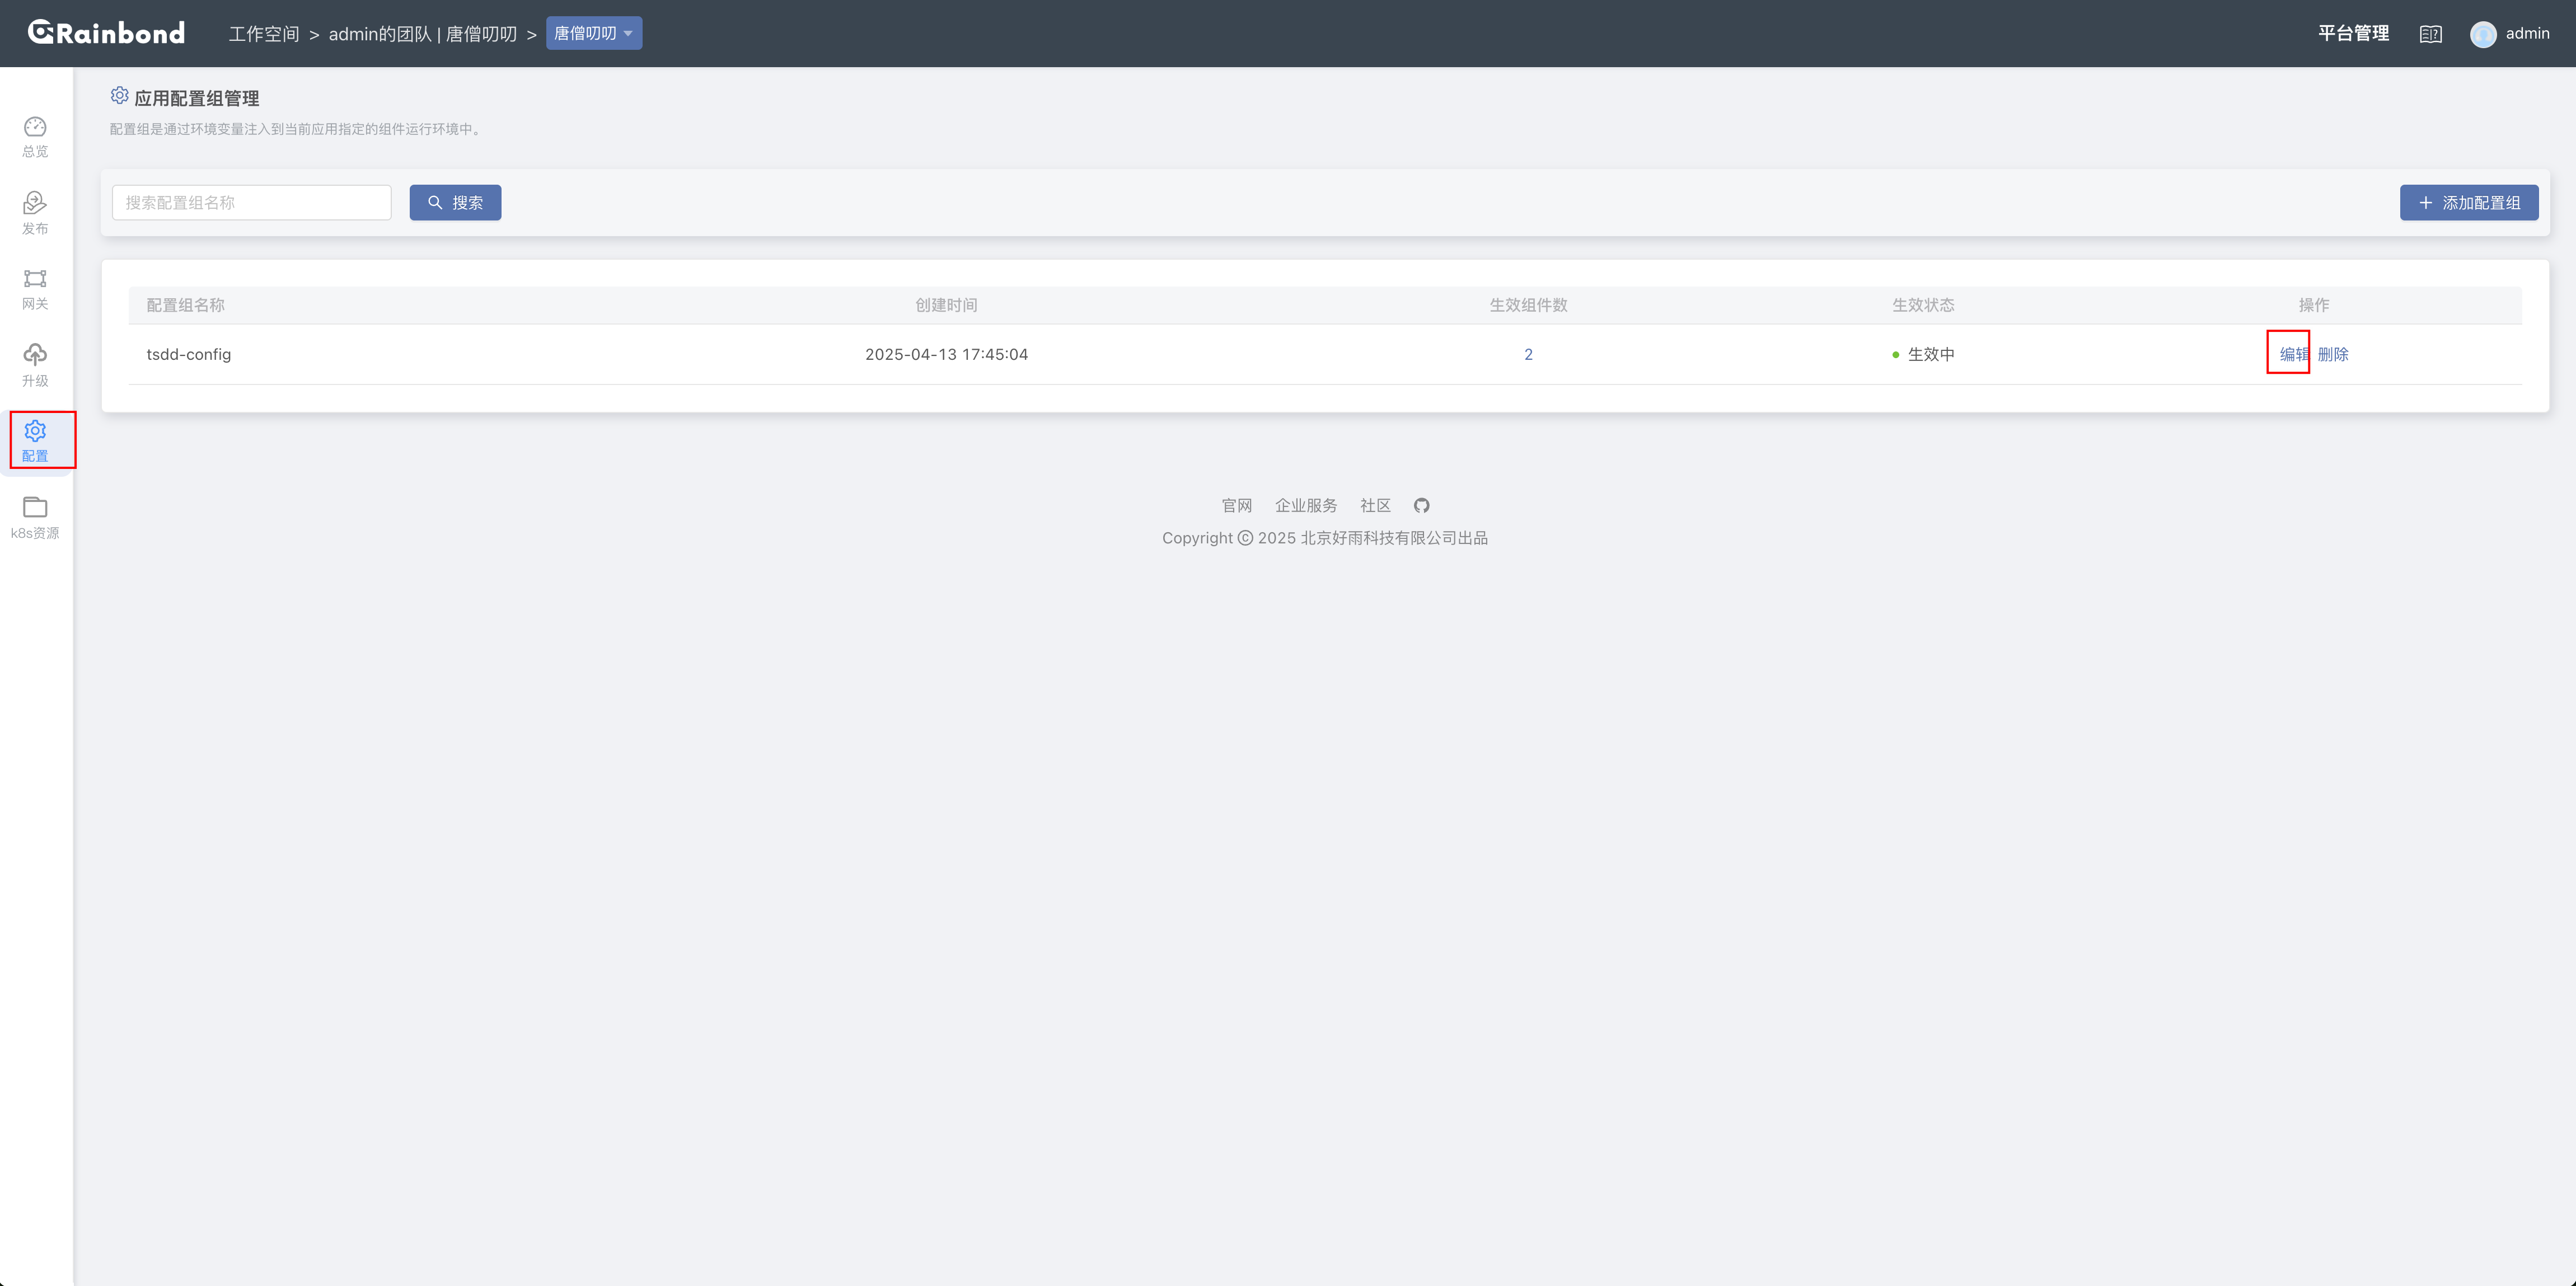Expand the search magnifier in 搜索 button

point(435,202)
